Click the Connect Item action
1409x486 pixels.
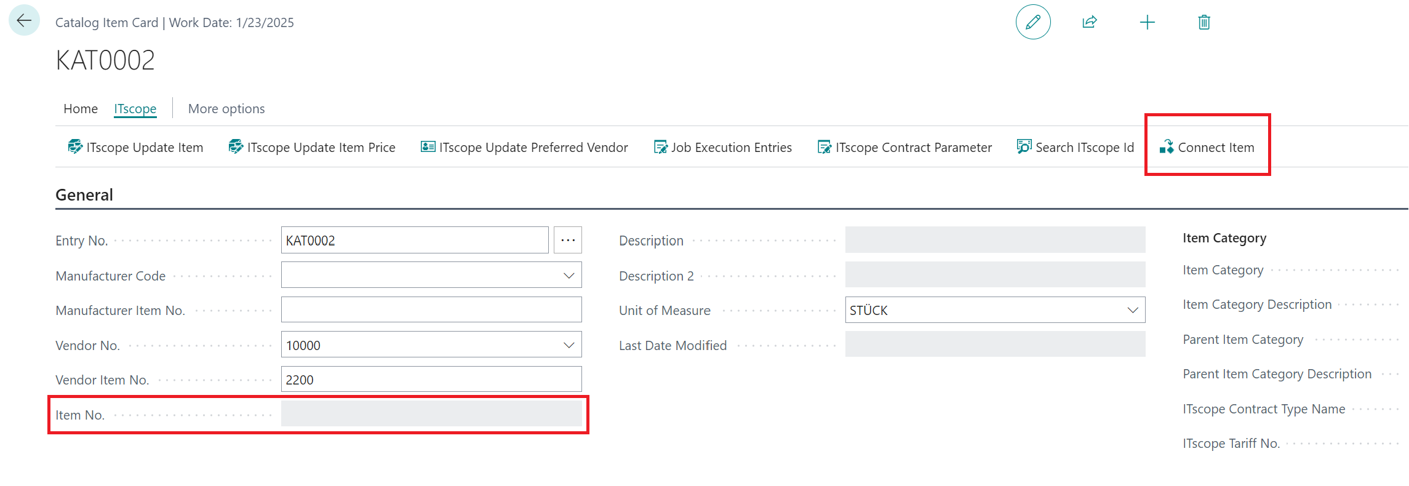(1207, 148)
